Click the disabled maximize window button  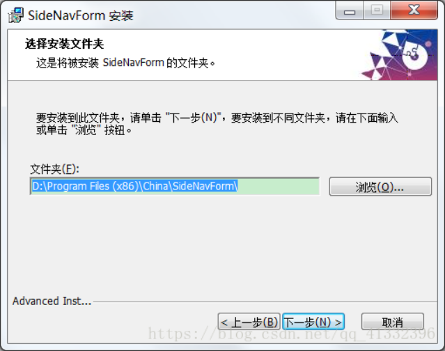(x=377, y=10)
